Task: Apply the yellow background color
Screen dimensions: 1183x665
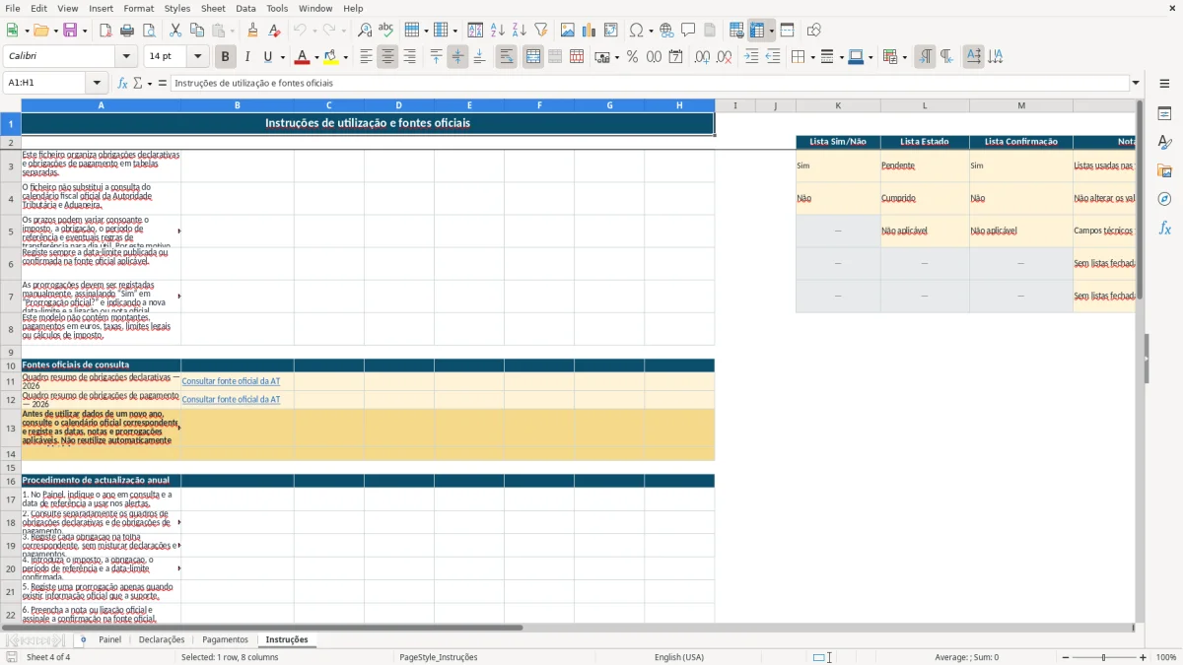Action: (330, 57)
